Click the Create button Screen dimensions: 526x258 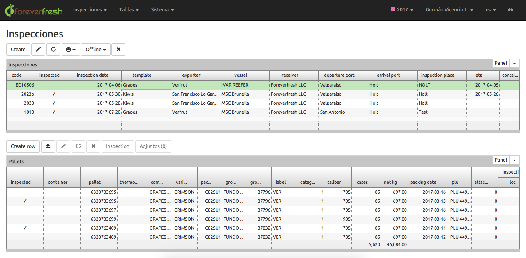tap(18, 50)
